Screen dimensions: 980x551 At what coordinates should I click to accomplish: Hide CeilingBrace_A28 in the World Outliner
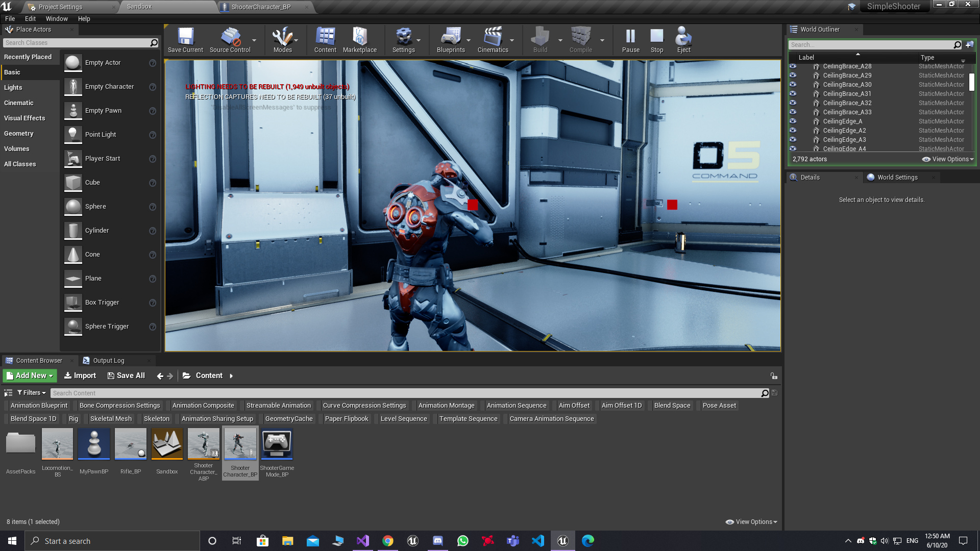(x=793, y=66)
